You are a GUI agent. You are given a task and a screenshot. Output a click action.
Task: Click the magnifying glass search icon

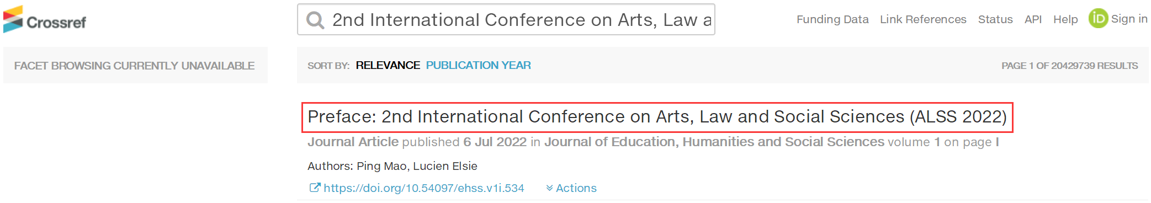[315, 20]
